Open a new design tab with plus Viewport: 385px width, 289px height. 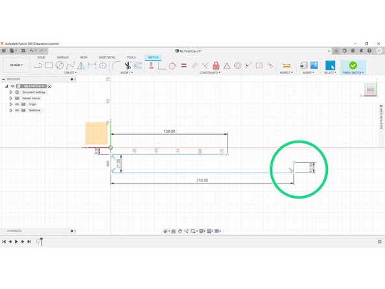click(x=336, y=51)
